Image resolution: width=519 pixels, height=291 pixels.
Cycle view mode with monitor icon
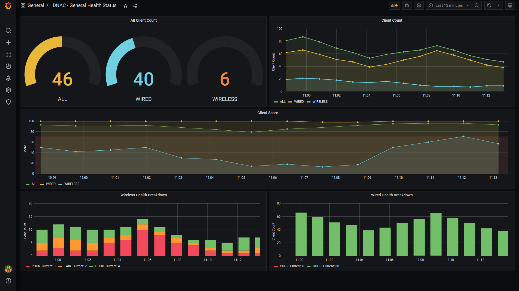coord(510,5)
